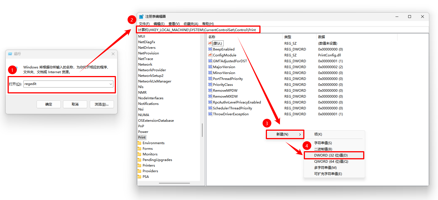Open the 文件(F) menu
The image size is (438, 200).
click(144, 24)
